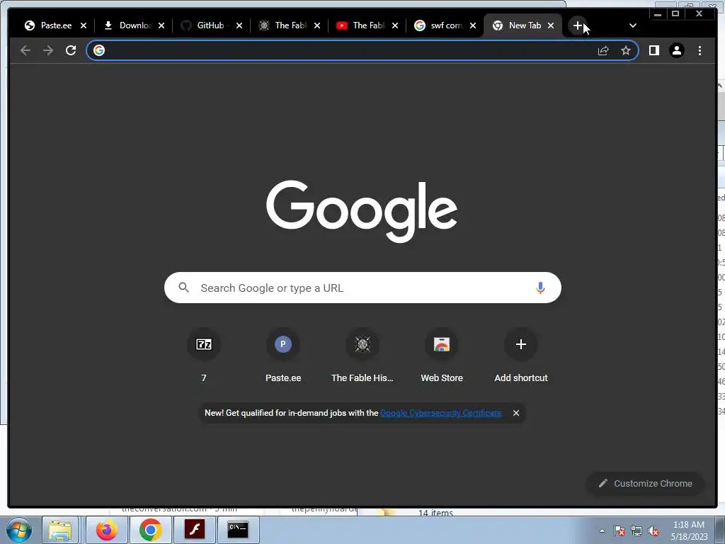Open the Web Store shortcut
725x544 pixels.
pyautogui.click(x=442, y=356)
